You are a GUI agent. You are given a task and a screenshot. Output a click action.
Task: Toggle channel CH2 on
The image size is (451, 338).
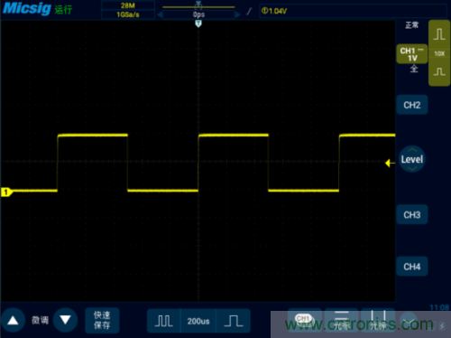[412, 105]
